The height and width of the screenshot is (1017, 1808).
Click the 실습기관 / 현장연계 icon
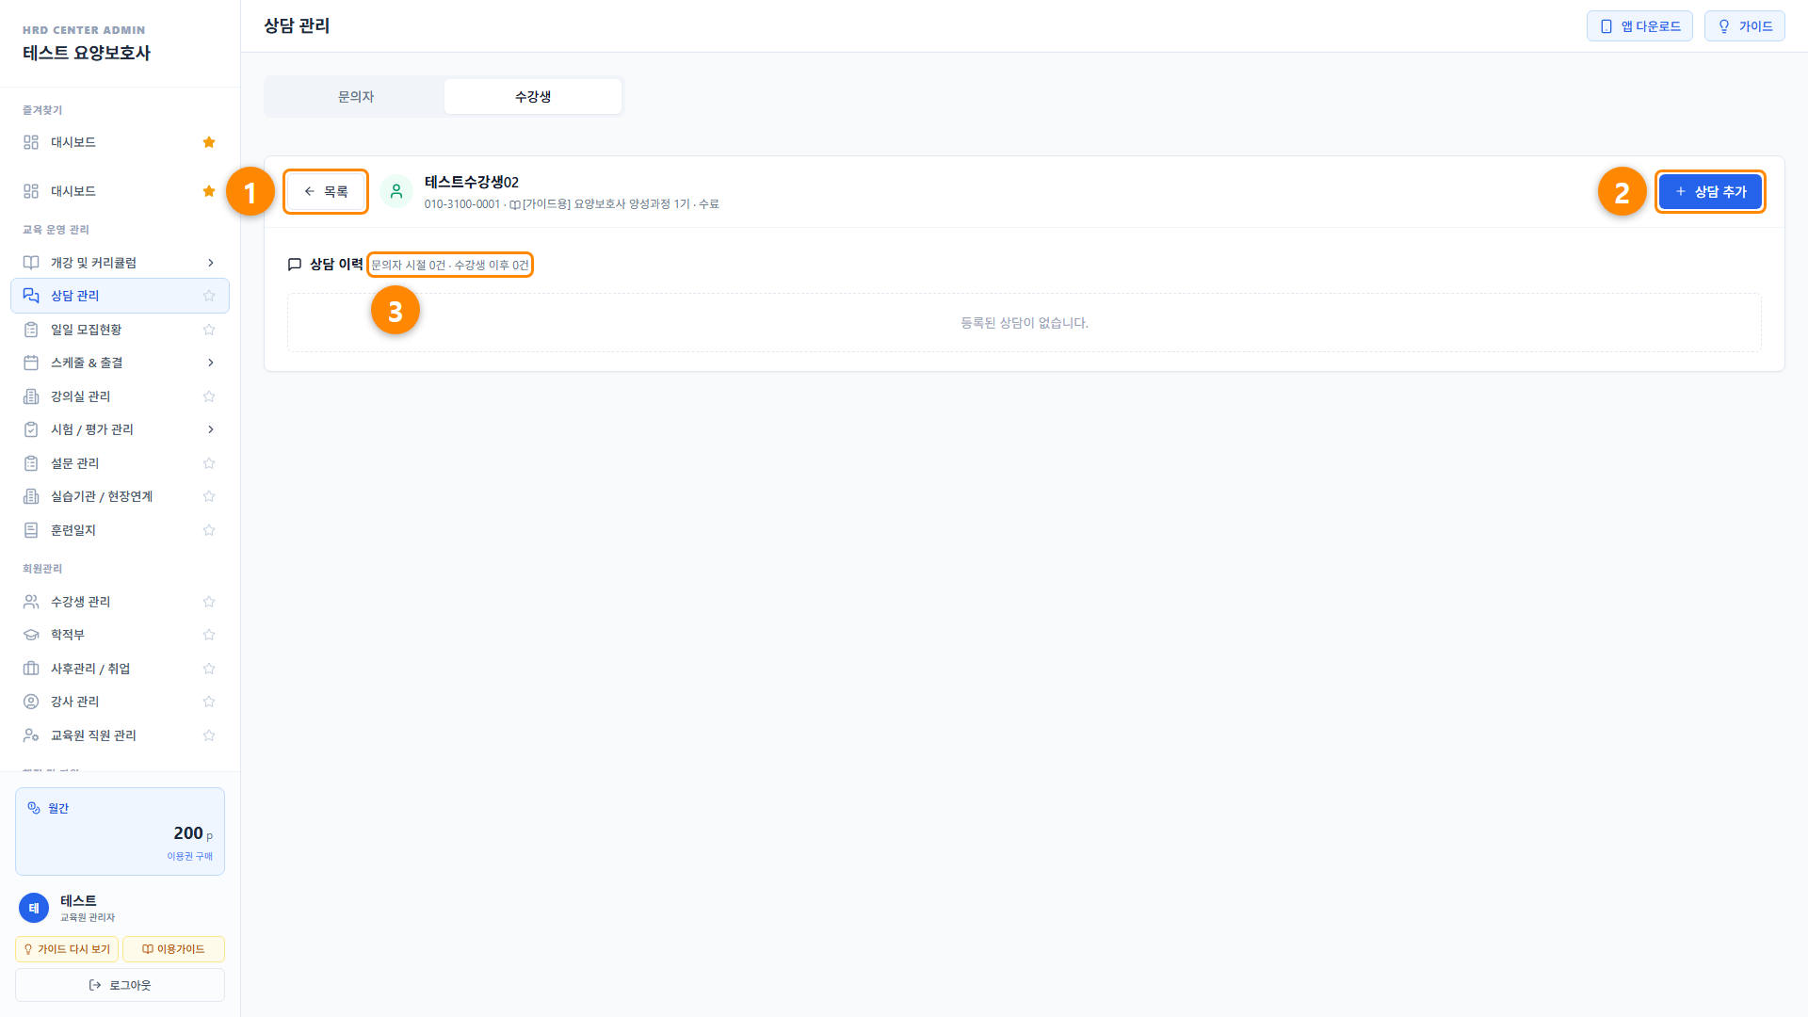31,496
